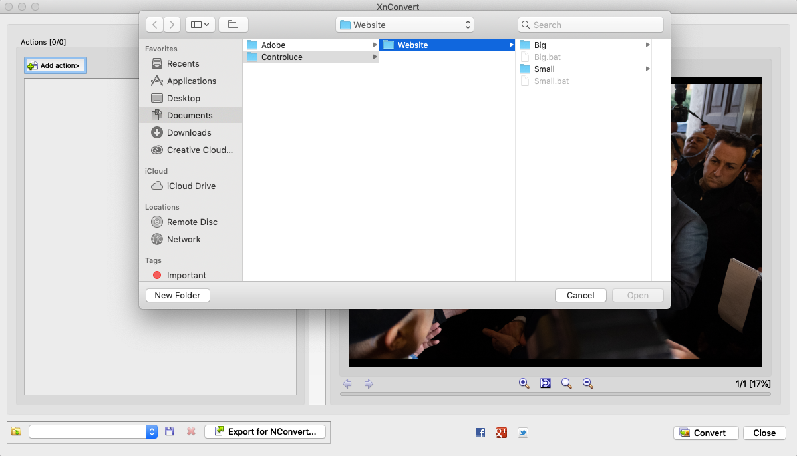
Task: Open the column view mode dropdown
Action: [200, 25]
